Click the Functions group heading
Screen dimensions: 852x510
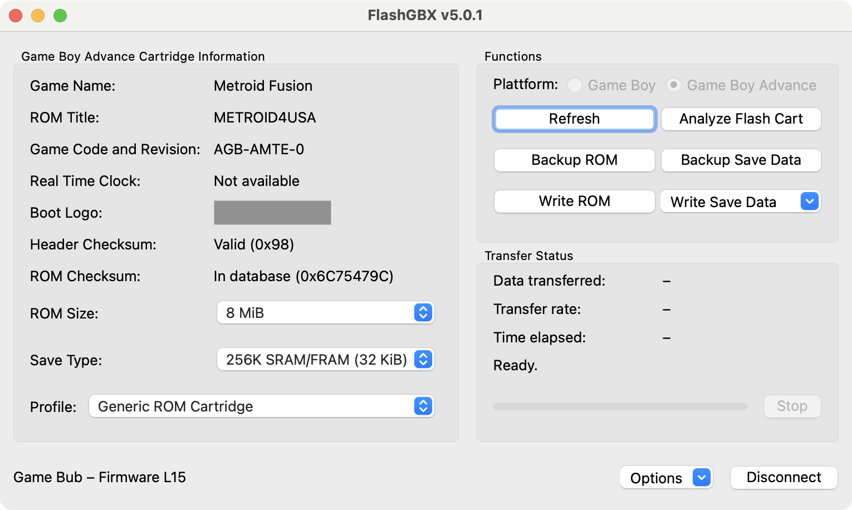[x=513, y=56]
